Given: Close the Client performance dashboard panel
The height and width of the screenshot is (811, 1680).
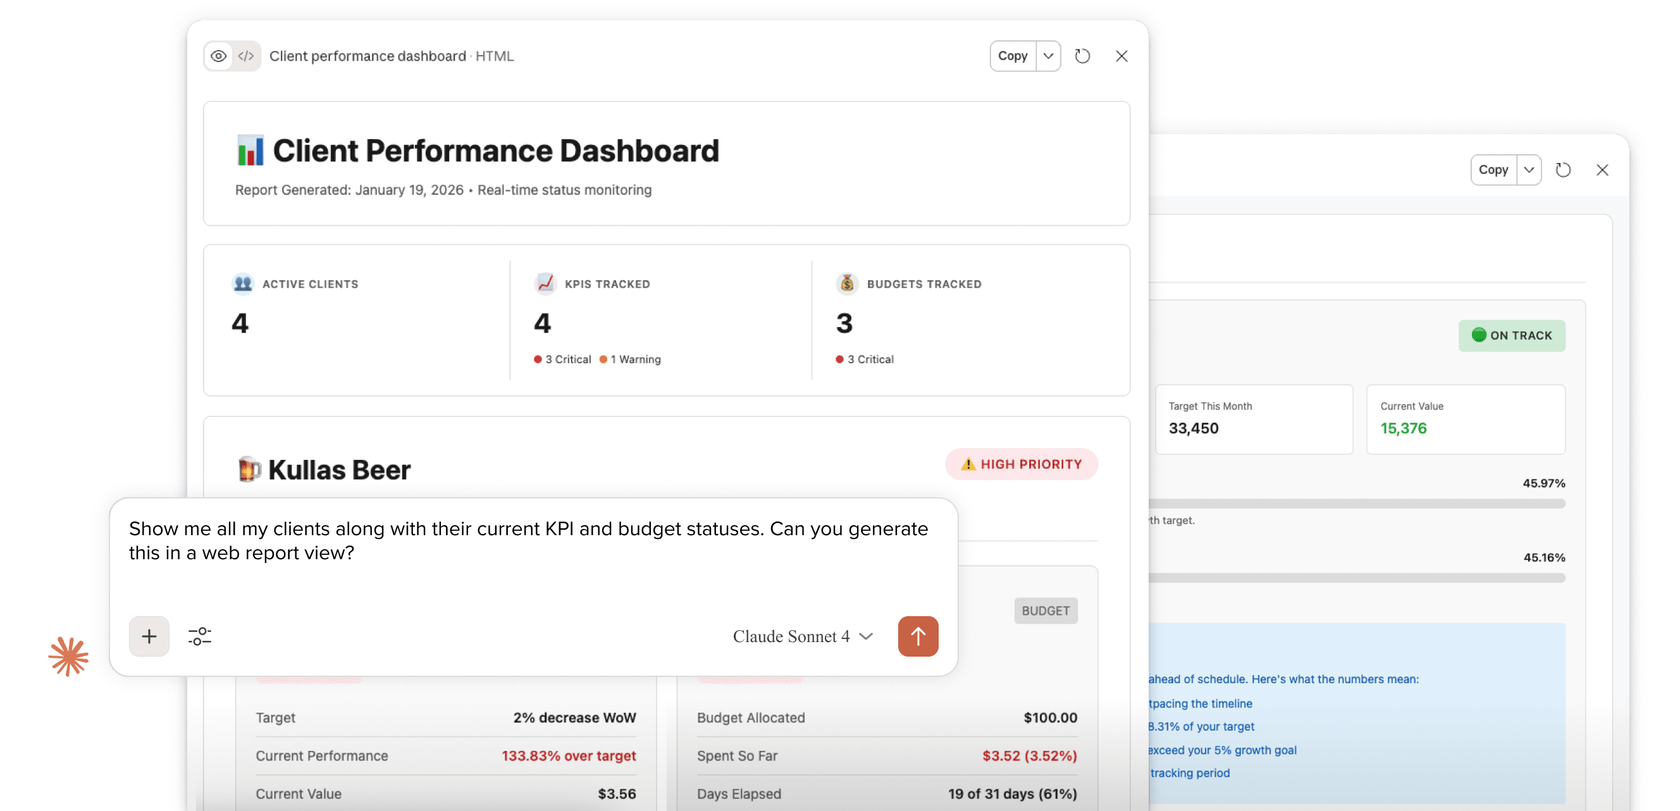Looking at the screenshot, I should tap(1121, 56).
